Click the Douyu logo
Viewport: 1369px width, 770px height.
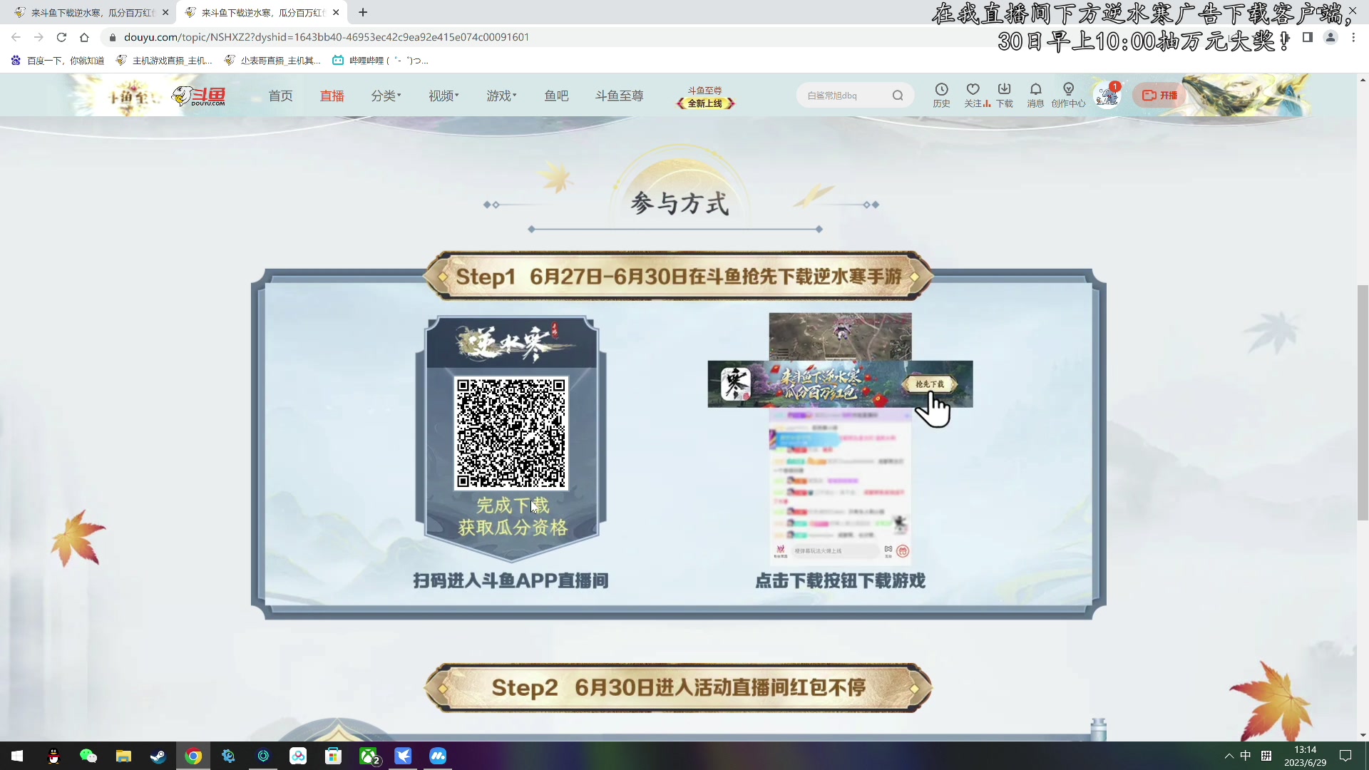tap(200, 96)
